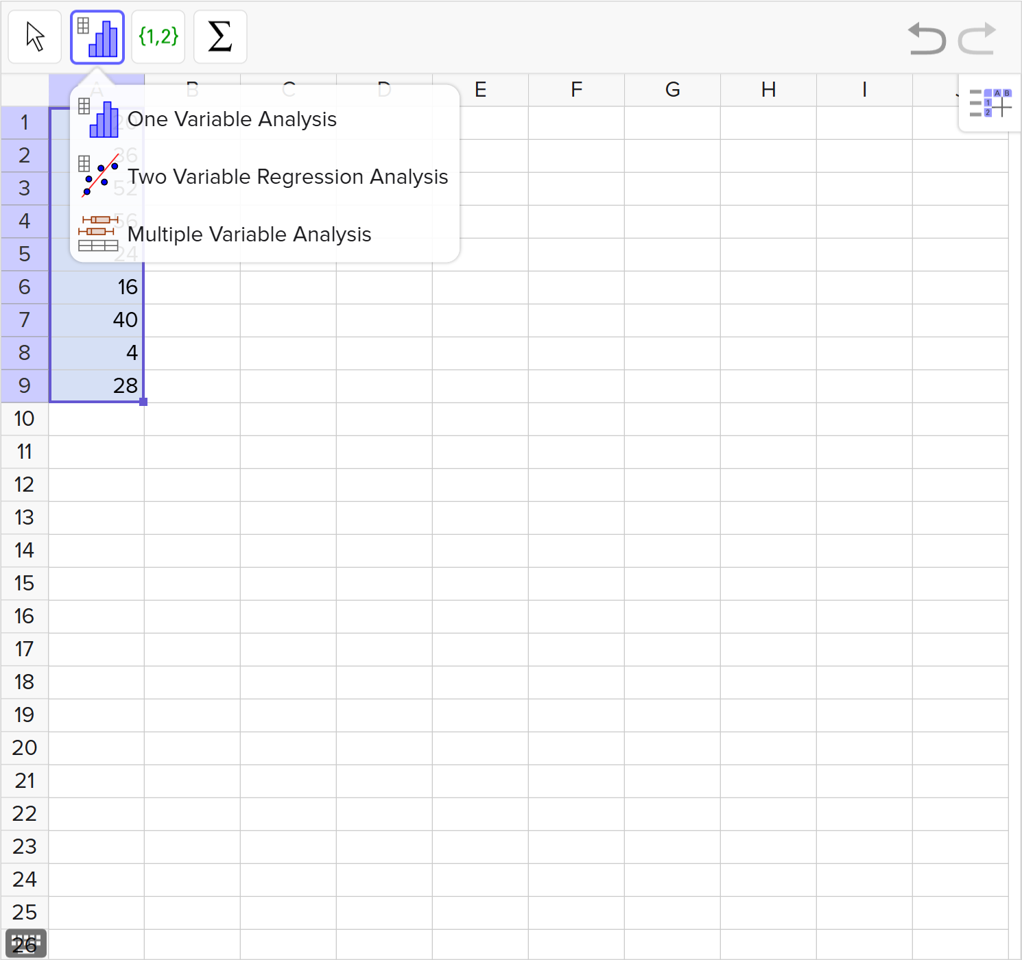The image size is (1022, 960).
Task: Select row 20 header
Action: [25, 748]
